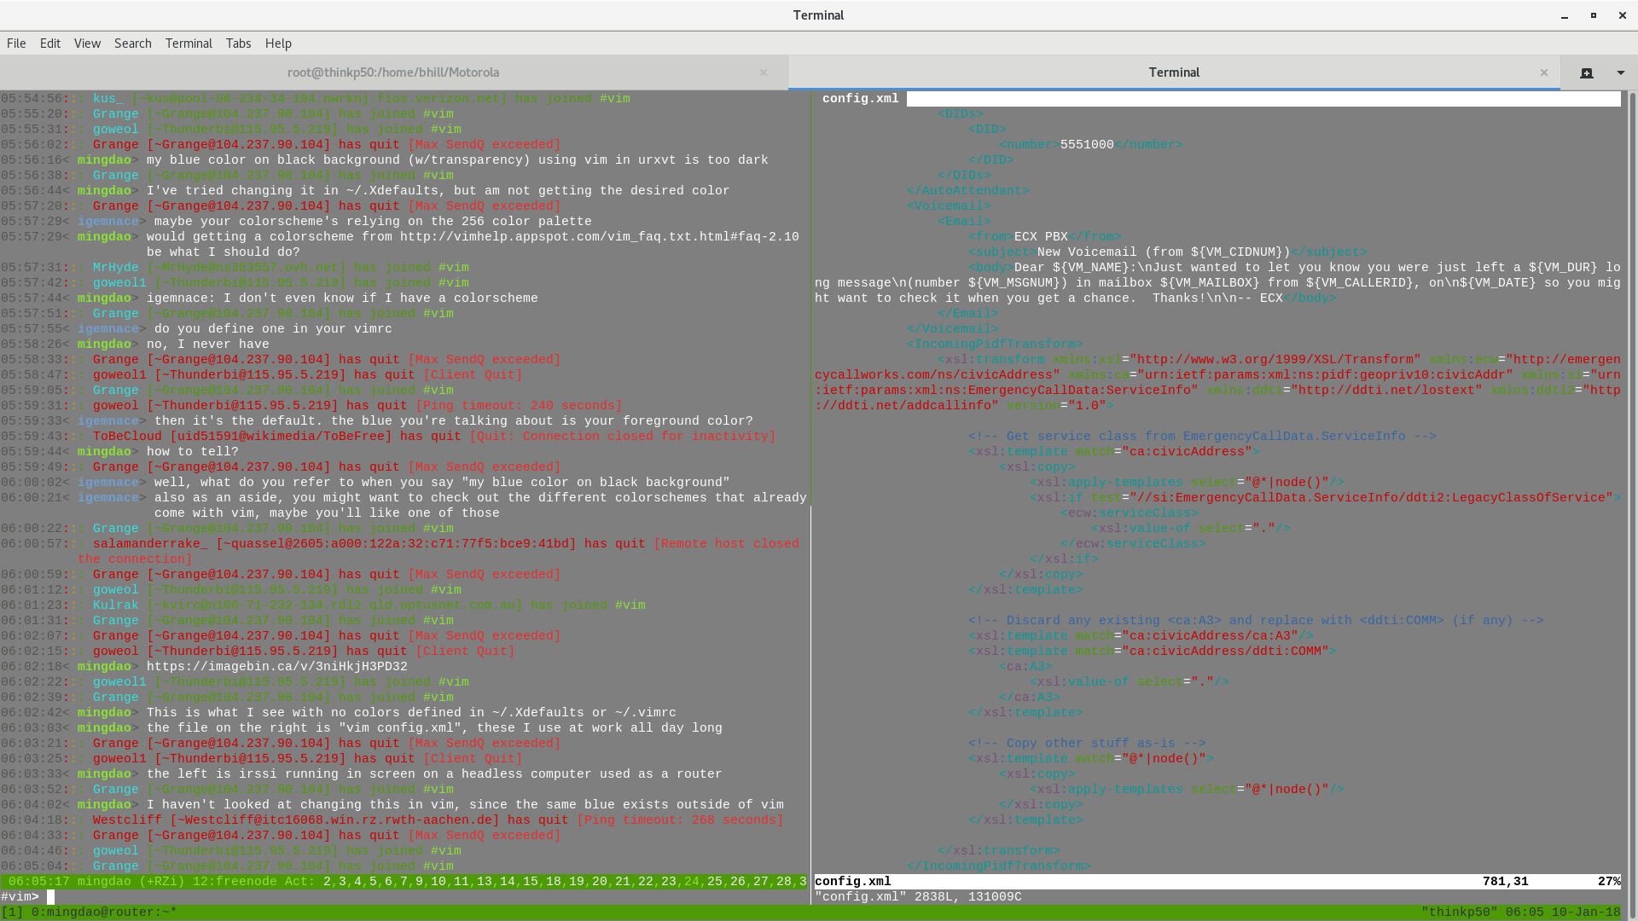Click the message "how to tell?"

[x=193, y=452]
